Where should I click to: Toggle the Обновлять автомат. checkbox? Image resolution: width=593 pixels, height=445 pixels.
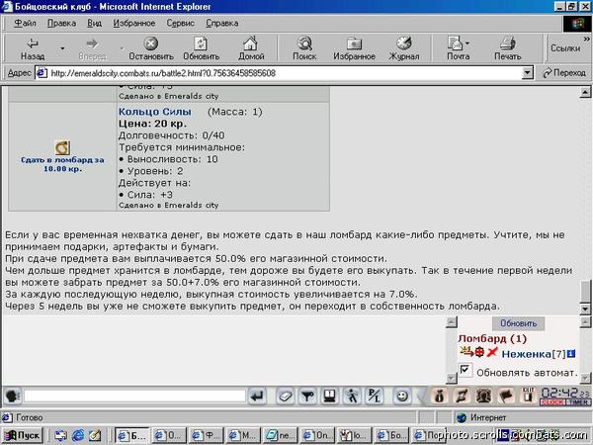466,370
